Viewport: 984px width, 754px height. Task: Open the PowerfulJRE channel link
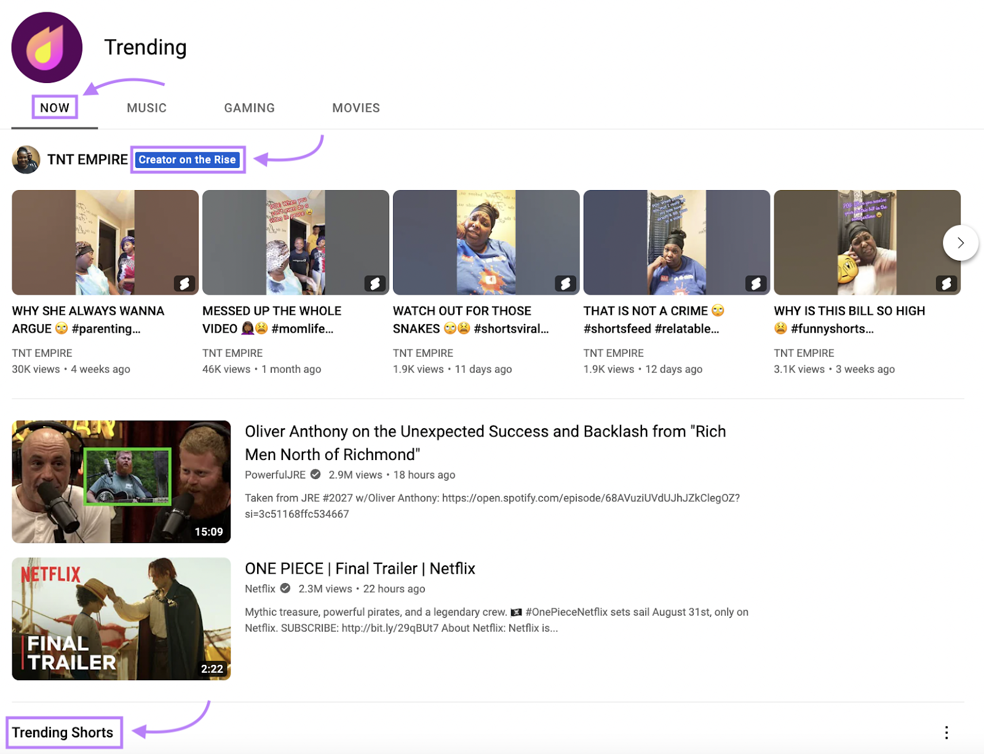(275, 474)
